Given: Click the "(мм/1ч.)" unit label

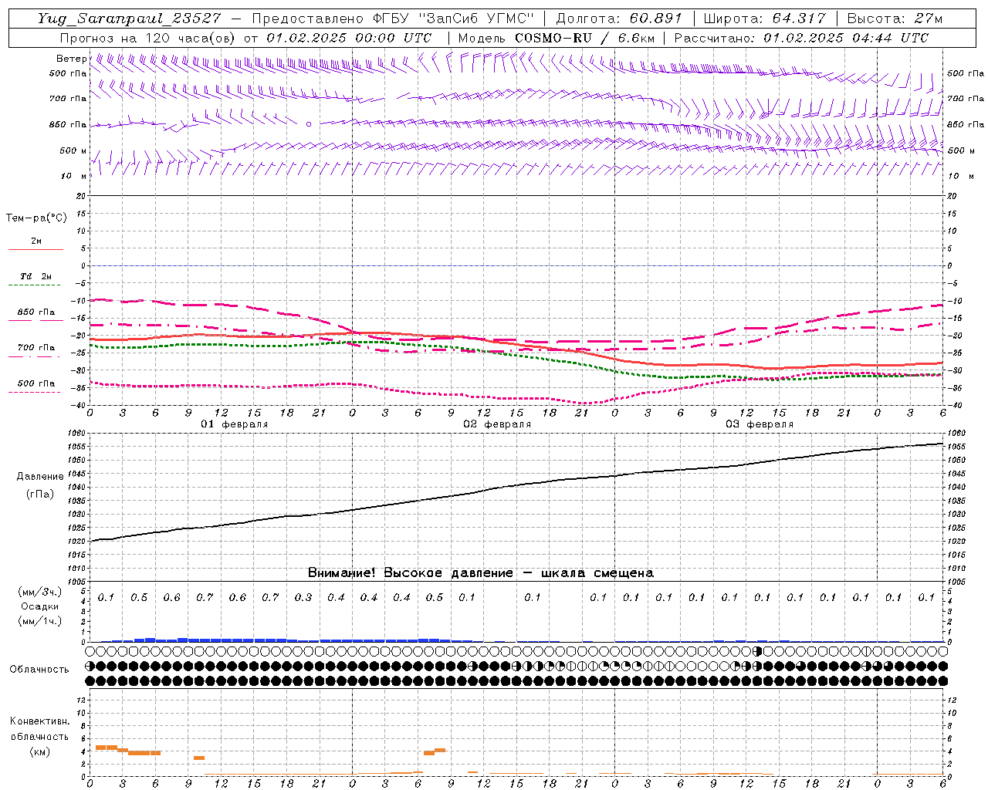Looking at the screenshot, I should coord(39,621).
